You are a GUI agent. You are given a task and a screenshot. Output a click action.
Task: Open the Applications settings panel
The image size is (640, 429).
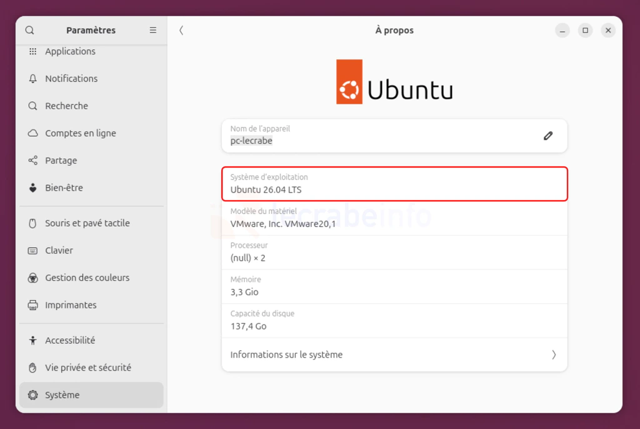click(x=91, y=51)
